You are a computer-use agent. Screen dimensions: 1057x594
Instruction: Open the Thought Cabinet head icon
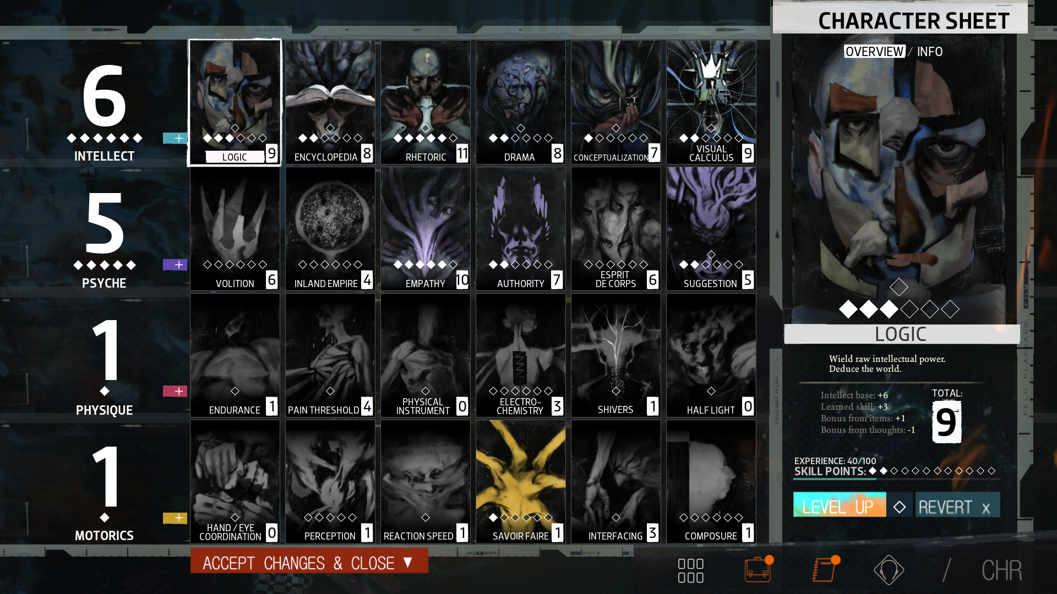pyautogui.click(x=889, y=570)
